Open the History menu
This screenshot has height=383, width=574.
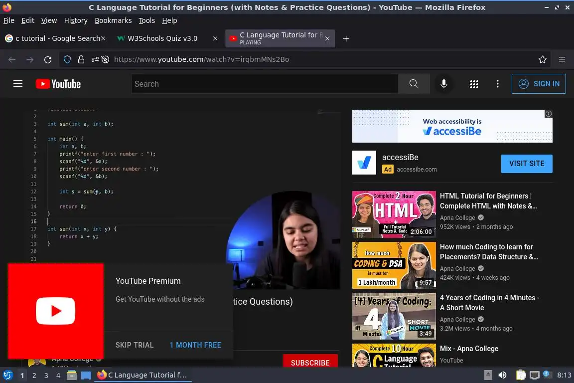coord(76,20)
